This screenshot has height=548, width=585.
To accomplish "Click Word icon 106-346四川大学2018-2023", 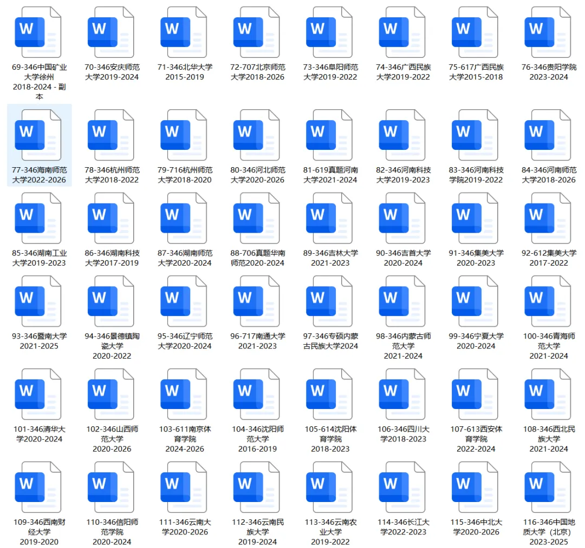I will tap(402, 394).
